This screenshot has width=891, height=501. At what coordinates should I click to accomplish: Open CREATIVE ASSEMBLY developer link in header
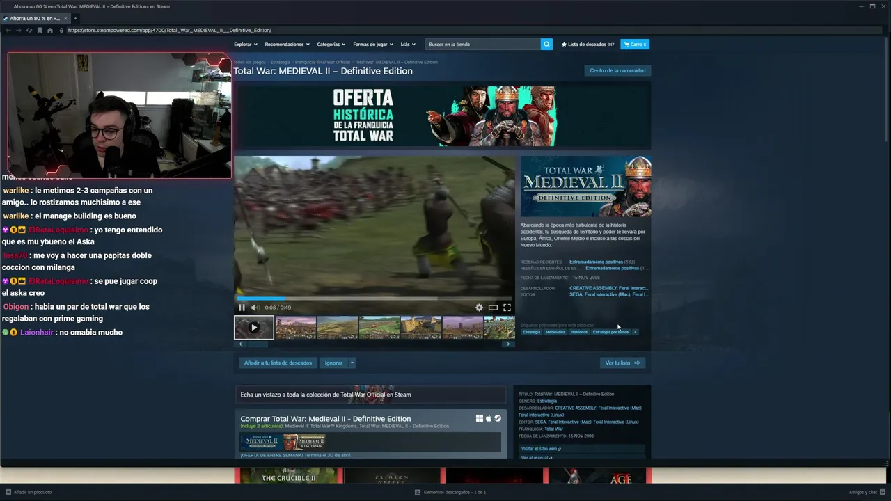[593, 288]
